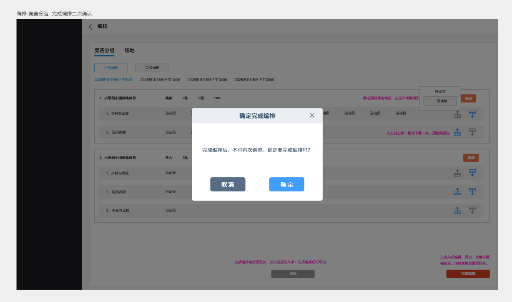Select the 二号场地 venue toggle below the tabs
The width and height of the screenshot is (512, 302).
click(x=152, y=68)
